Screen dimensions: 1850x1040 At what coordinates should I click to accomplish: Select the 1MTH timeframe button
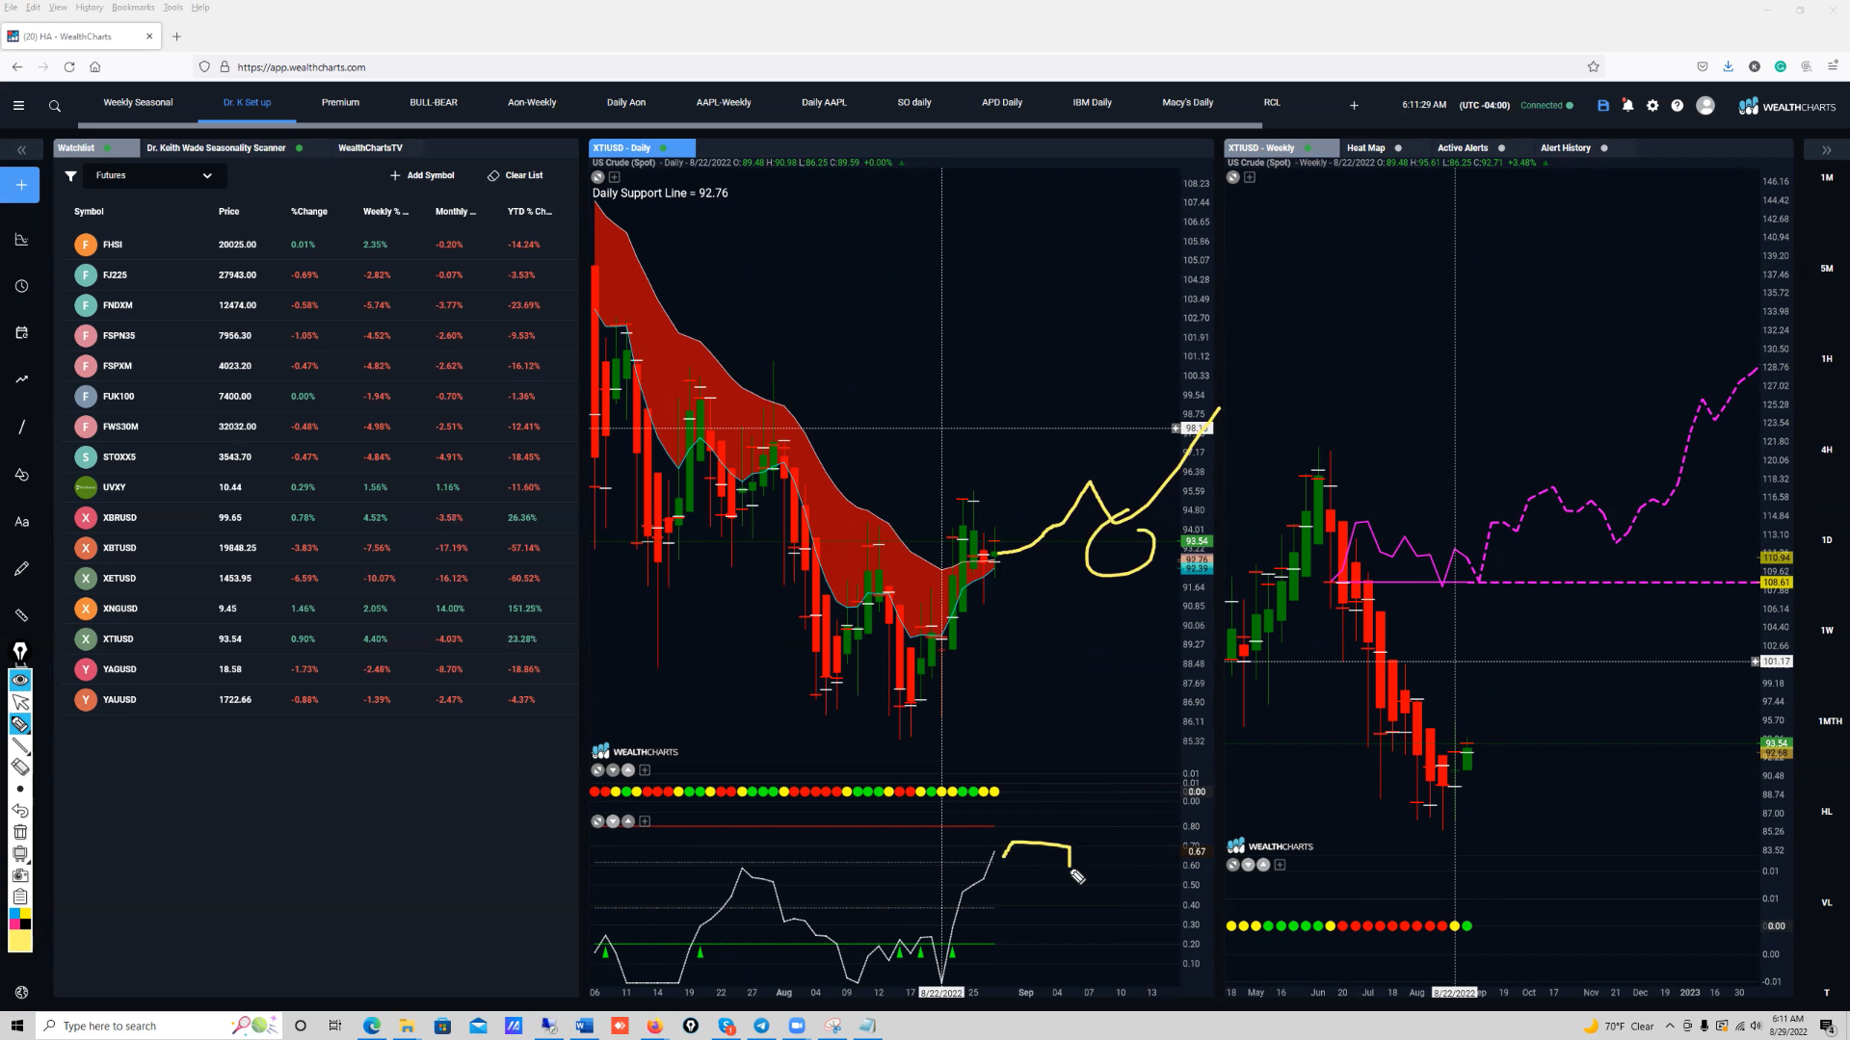1830,721
